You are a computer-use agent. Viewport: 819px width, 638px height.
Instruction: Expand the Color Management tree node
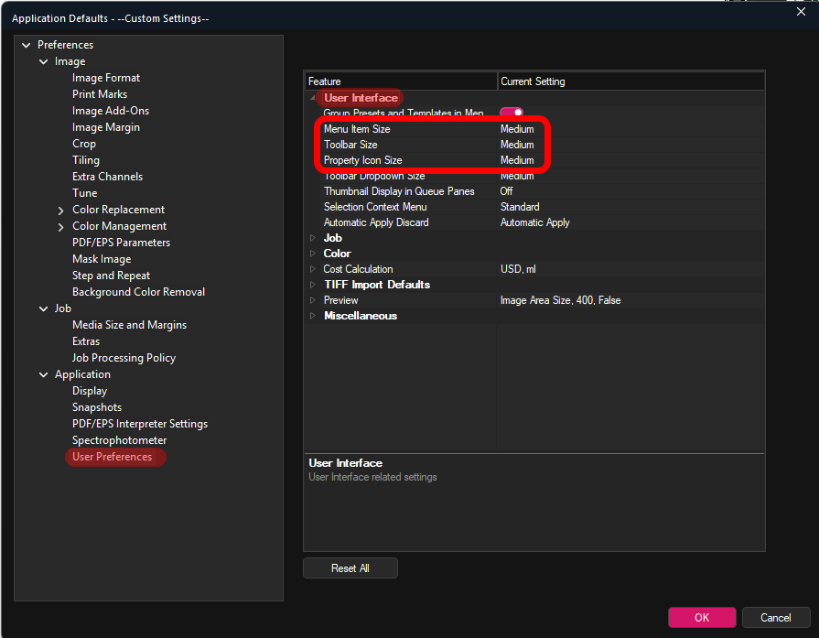[x=61, y=226]
